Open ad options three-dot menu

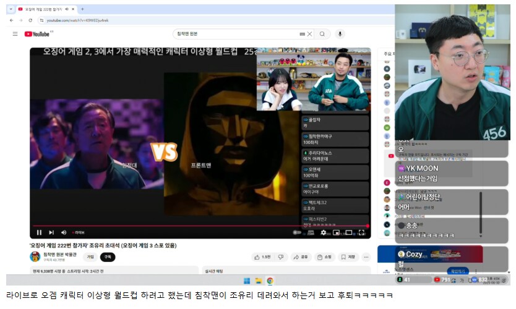pyautogui.click(x=476, y=271)
